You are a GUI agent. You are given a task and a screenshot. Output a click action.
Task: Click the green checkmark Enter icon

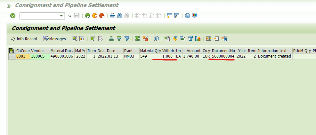pyautogui.click(x=13, y=16)
